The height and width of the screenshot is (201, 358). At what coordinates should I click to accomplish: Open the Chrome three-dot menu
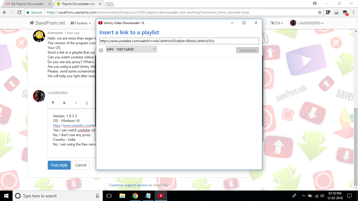[x=353, y=12]
